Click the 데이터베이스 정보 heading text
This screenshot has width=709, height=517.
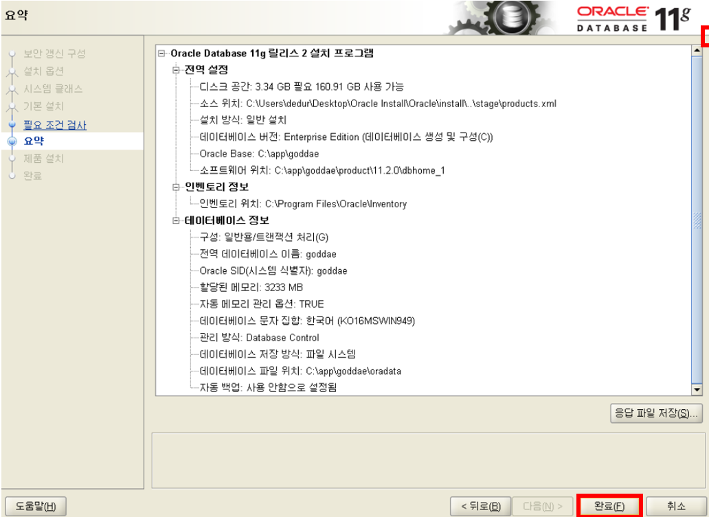pos(227,220)
